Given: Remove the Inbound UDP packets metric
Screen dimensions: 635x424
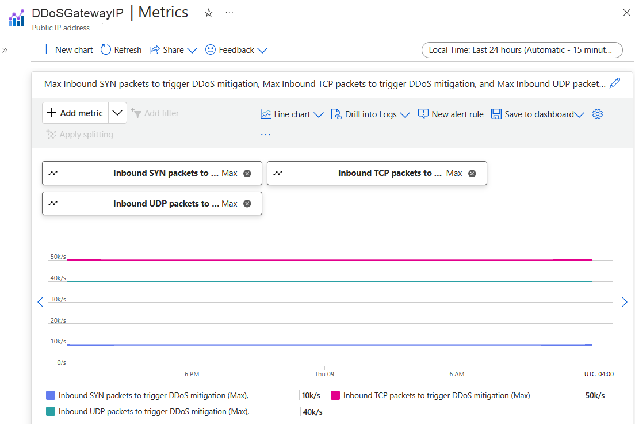Looking at the screenshot, I should coord(247,204).
